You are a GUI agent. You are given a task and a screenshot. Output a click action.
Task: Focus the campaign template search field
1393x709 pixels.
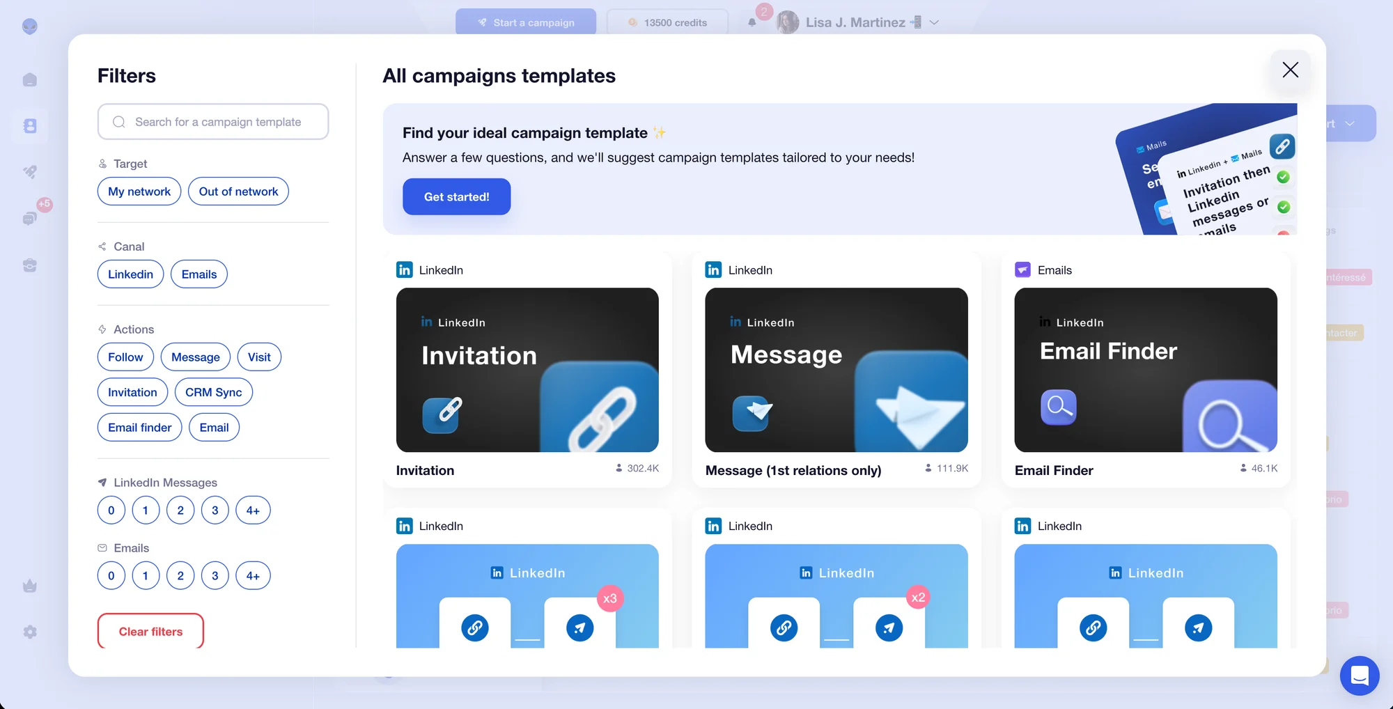tap(213, 122)
